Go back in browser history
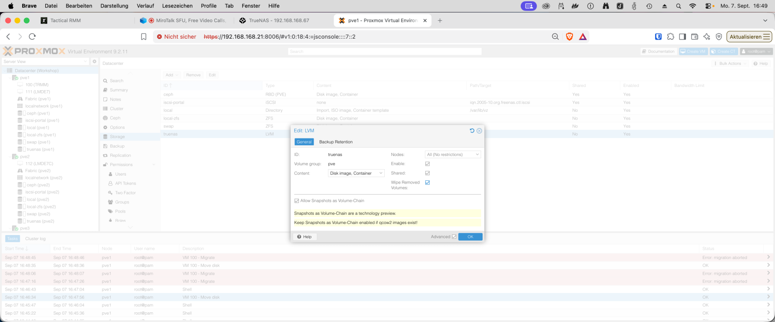775x322 pixels. click(8, 36)
